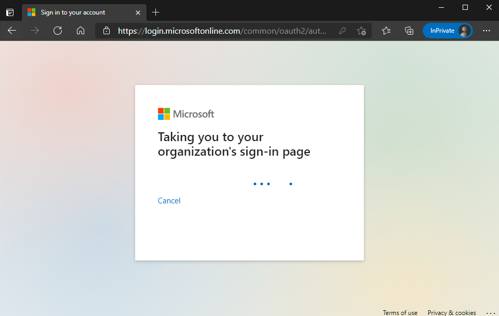Image resolution: width=499 pixels, height=316 pixels.
Task: Go to the browser home page
Action: tap(81, 31)
